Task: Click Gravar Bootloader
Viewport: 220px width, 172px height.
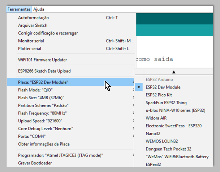Action: point(35,163)
